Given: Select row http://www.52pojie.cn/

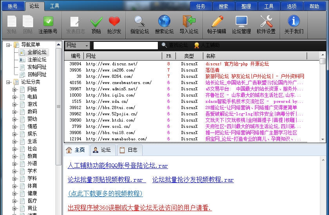Looking at the screenshot, I should click(x=186, y=114).
